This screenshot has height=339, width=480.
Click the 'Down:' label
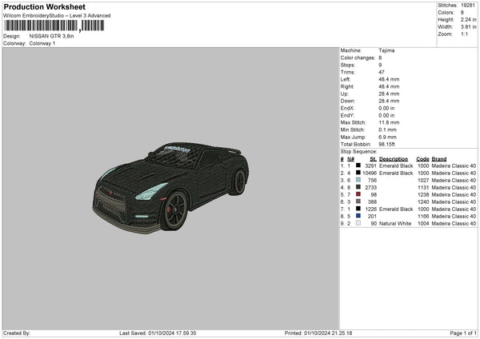click(x=347, y=101)
